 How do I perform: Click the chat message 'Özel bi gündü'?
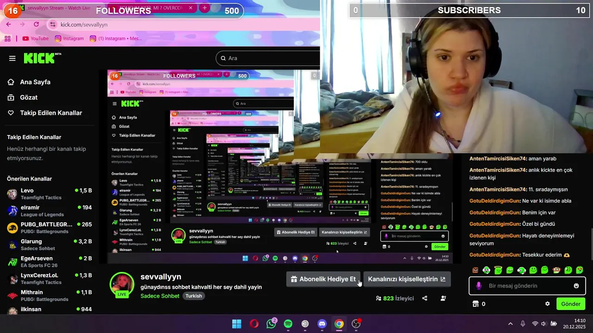click(x=512, y=224)
